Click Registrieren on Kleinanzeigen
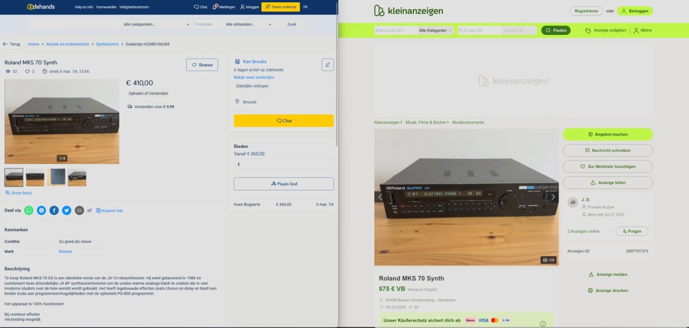689x328 pixels. click(586, 11)
